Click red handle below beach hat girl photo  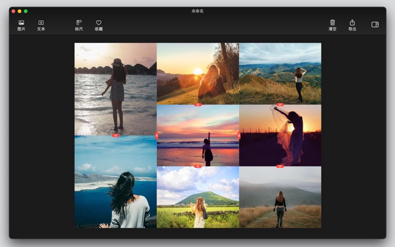(116, 135)
